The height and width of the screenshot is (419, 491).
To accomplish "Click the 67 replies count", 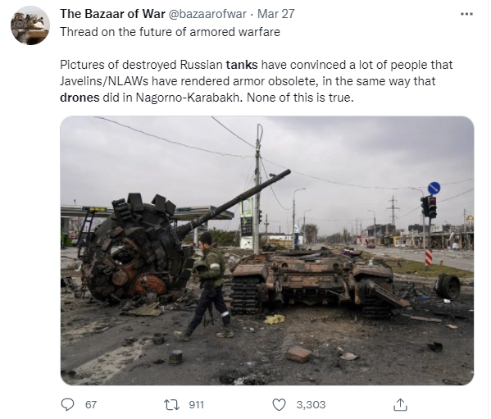I will (x=91, y=404).
